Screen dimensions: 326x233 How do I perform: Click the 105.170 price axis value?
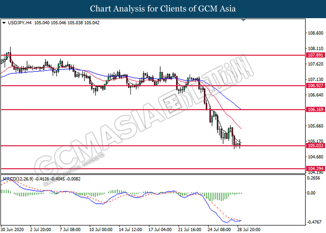[315, 141]
